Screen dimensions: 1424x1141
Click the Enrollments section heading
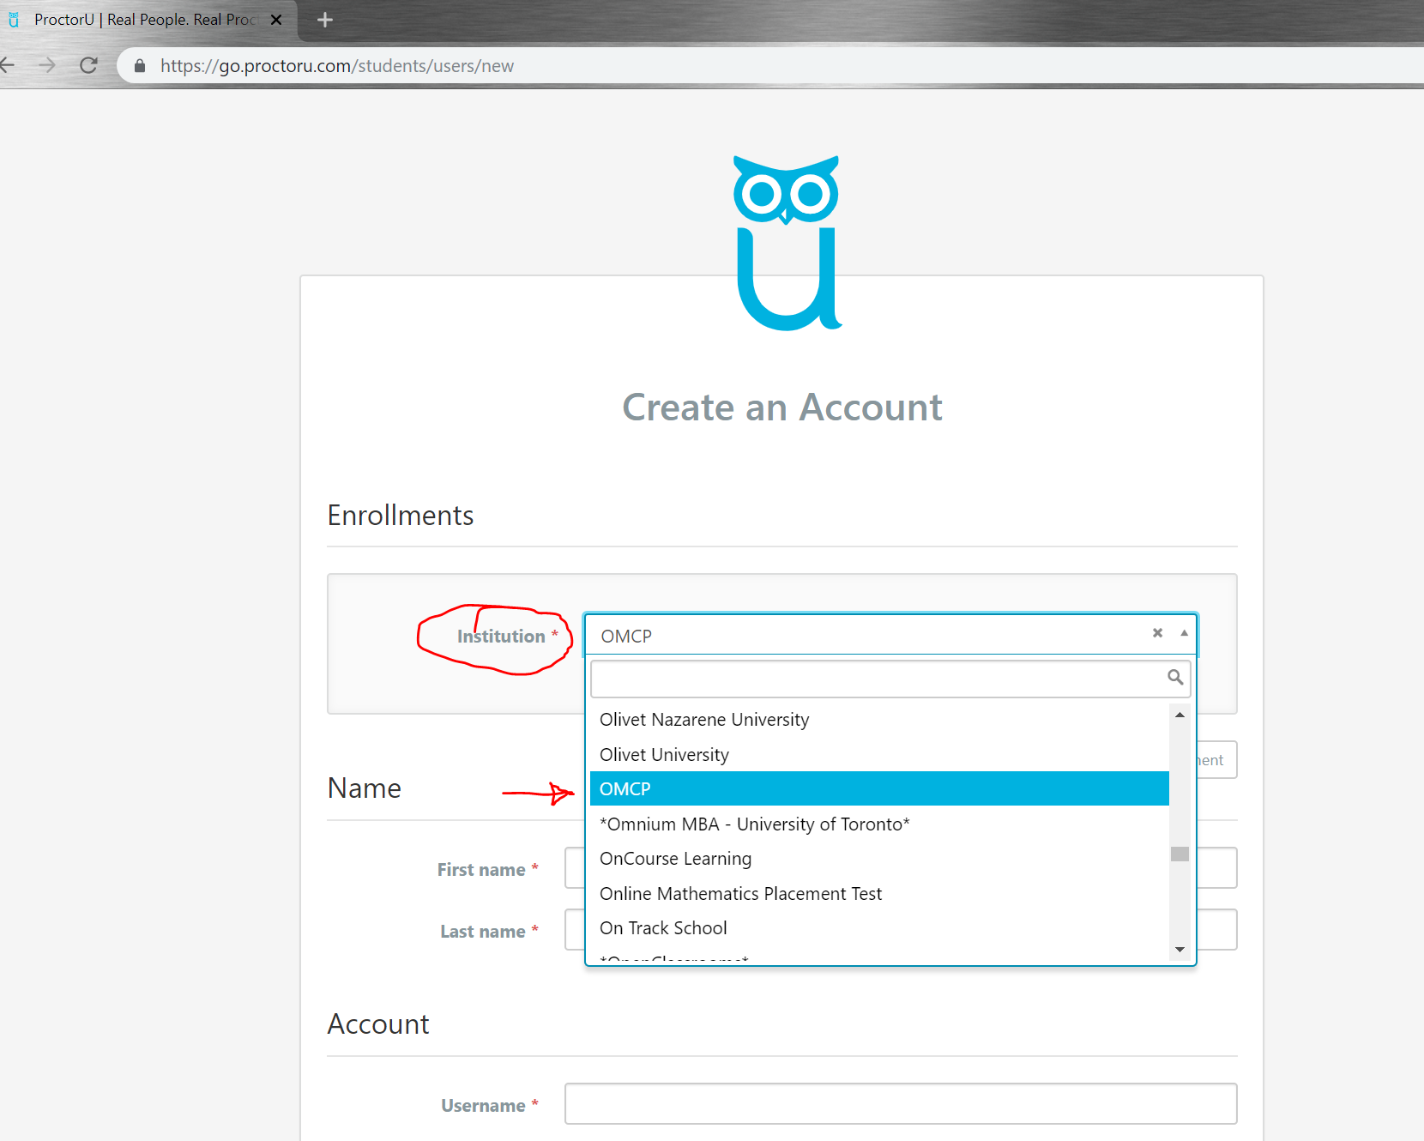click(401, 516)
